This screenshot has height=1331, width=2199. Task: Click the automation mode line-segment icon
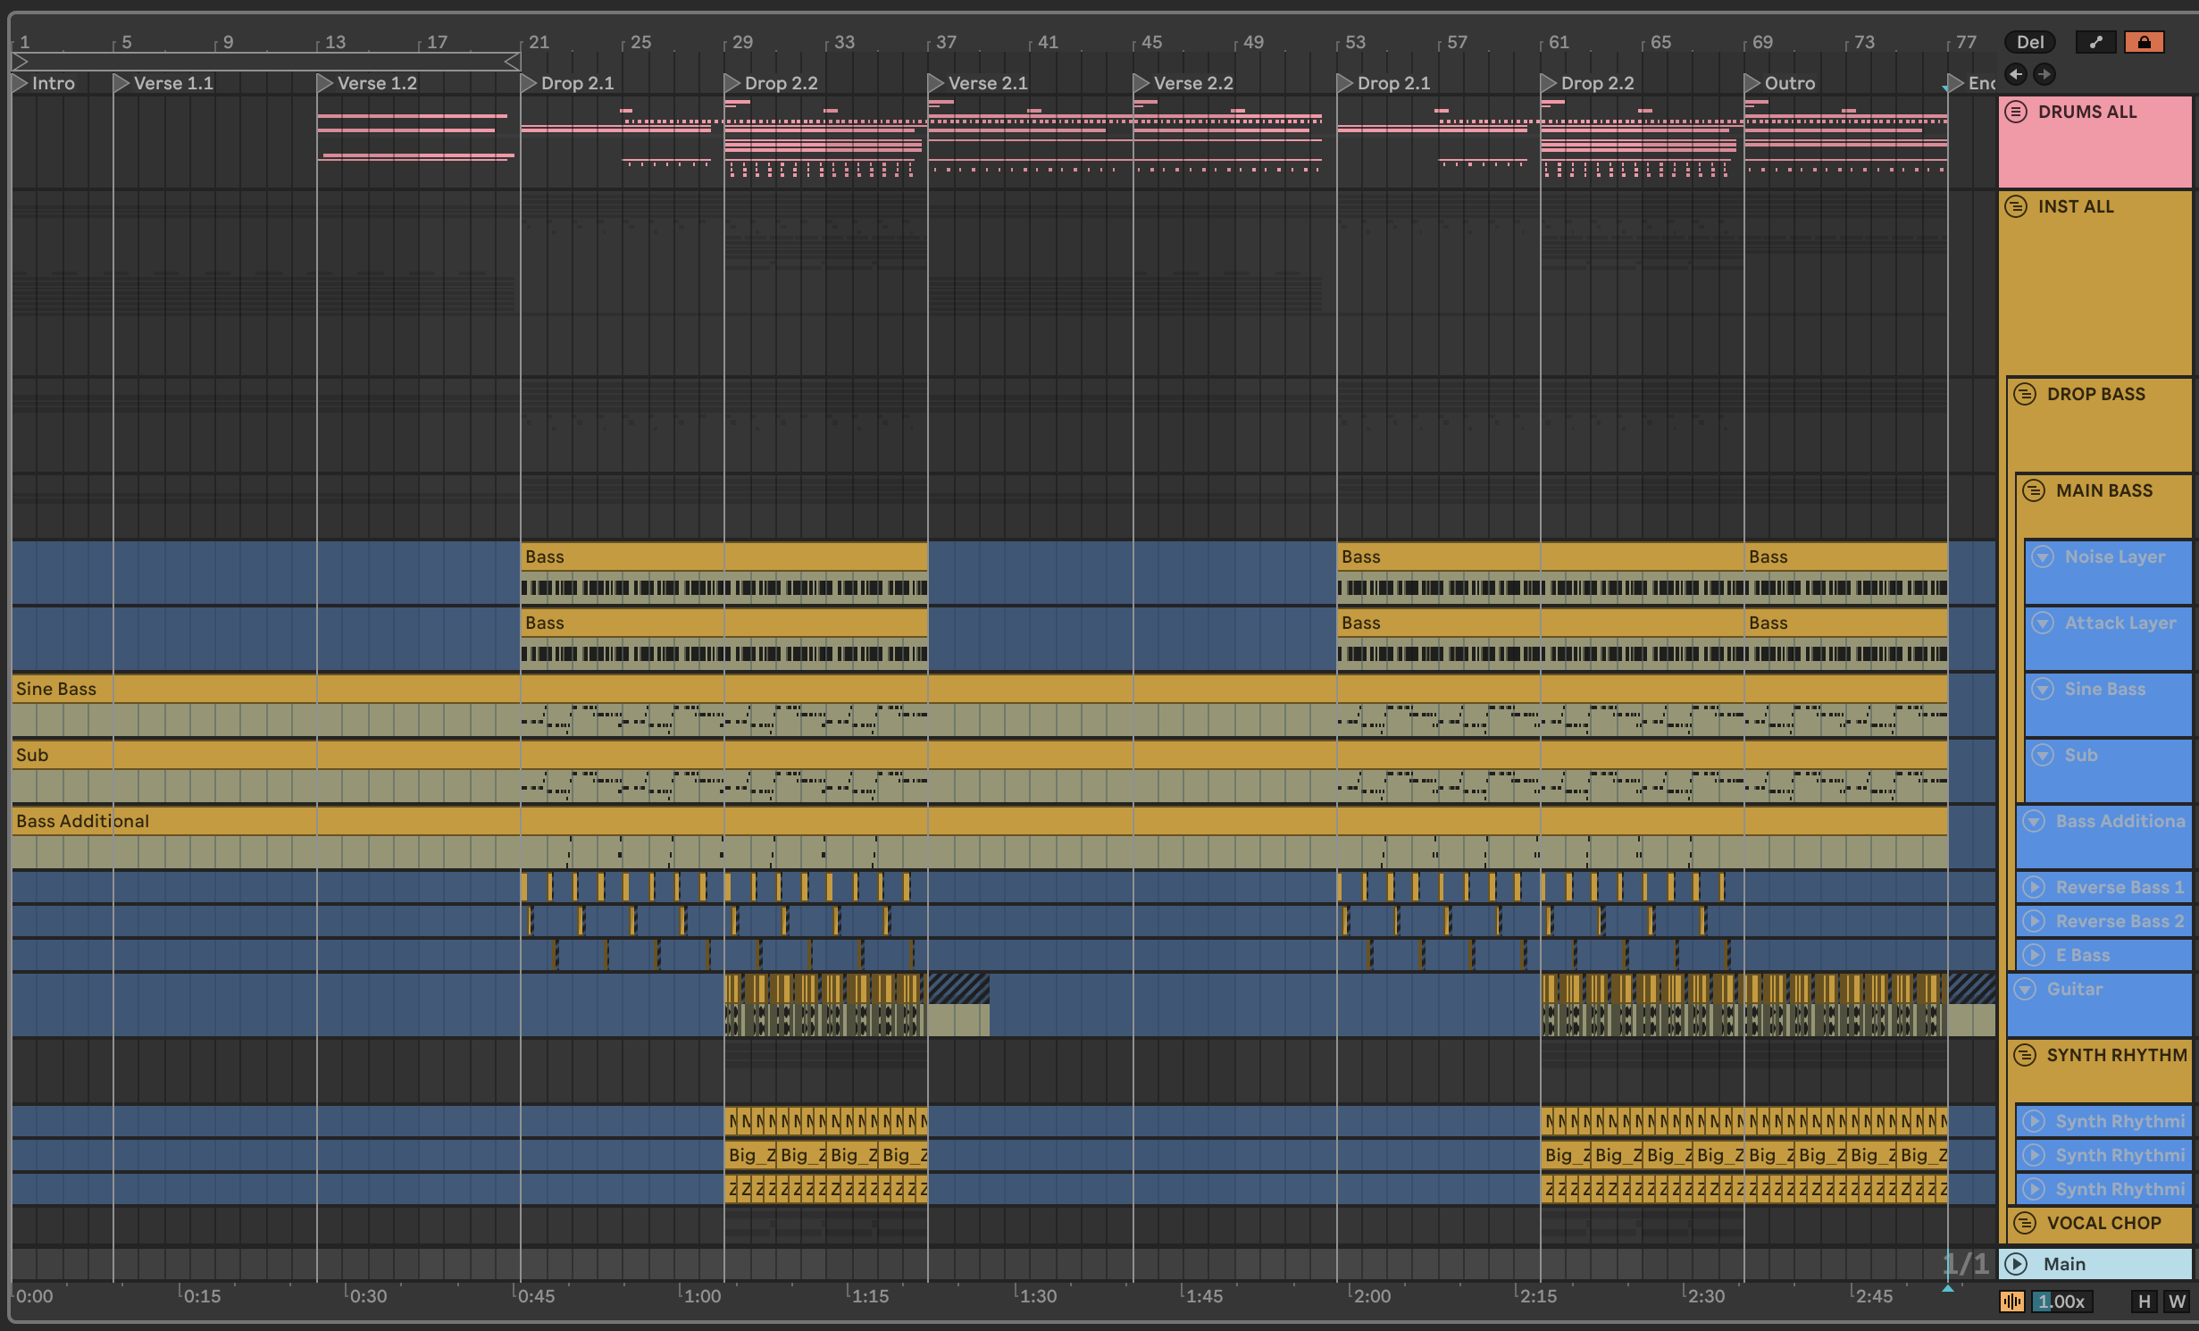coord(2095,42)
